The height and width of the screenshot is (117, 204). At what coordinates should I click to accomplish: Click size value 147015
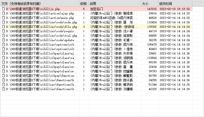[x=152, y=9]
